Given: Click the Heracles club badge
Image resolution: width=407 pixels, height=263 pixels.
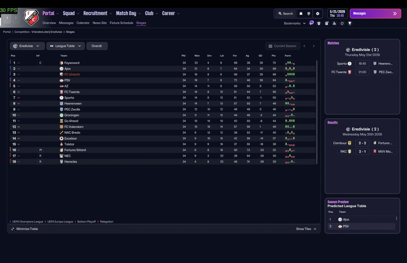Looking at the screenshot, I should 61,162.
